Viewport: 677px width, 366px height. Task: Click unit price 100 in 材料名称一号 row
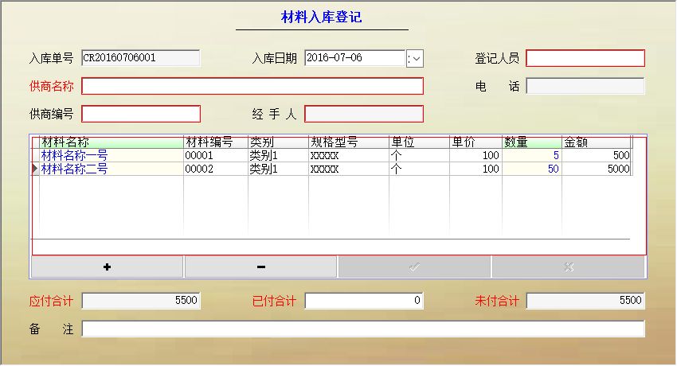(x=475, y=155)
